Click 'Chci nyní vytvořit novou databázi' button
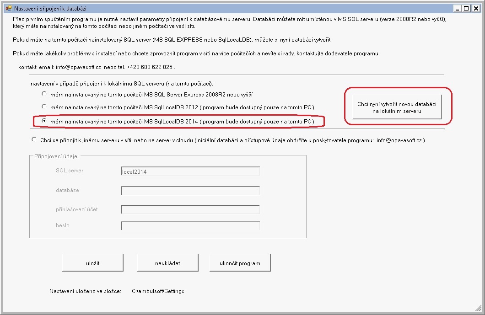This screenshot has height=315, width=485. pyautogui.click(x=397, y=107)
